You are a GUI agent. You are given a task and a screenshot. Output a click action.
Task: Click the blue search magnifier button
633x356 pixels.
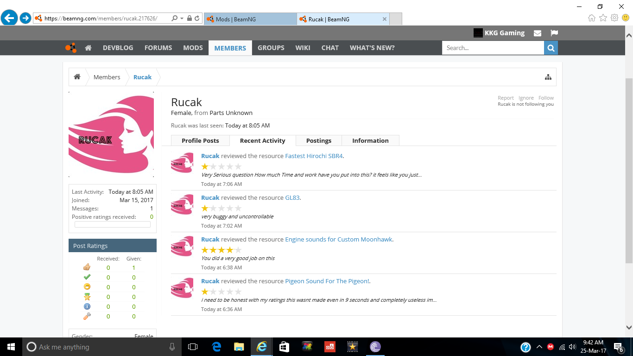pyautogui.click(x=551, y=48)
